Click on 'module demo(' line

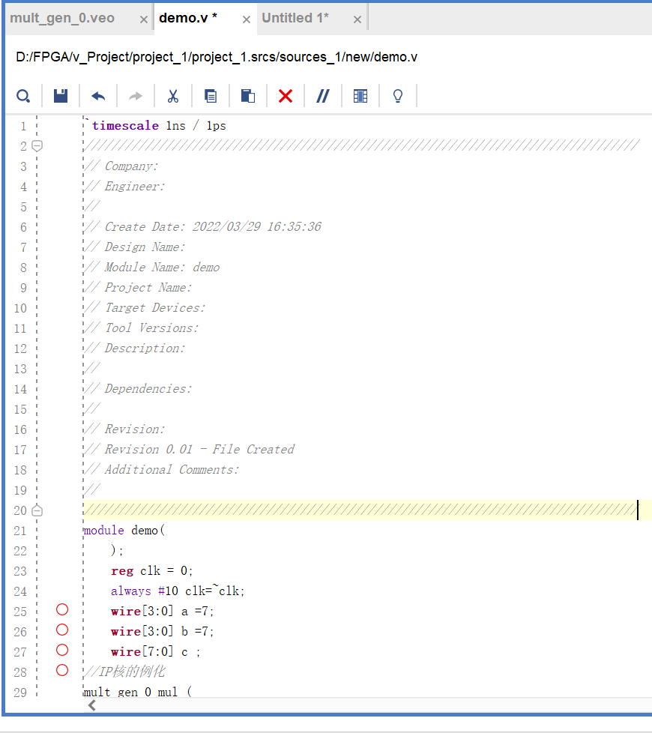pyautogui.click(x=124, y=531)
